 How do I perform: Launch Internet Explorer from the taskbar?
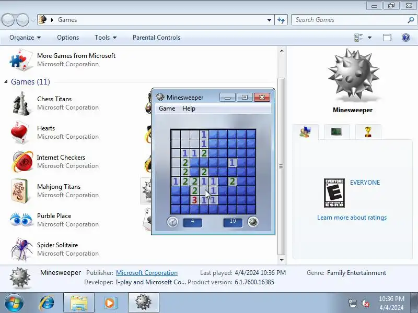coord(47,303)
